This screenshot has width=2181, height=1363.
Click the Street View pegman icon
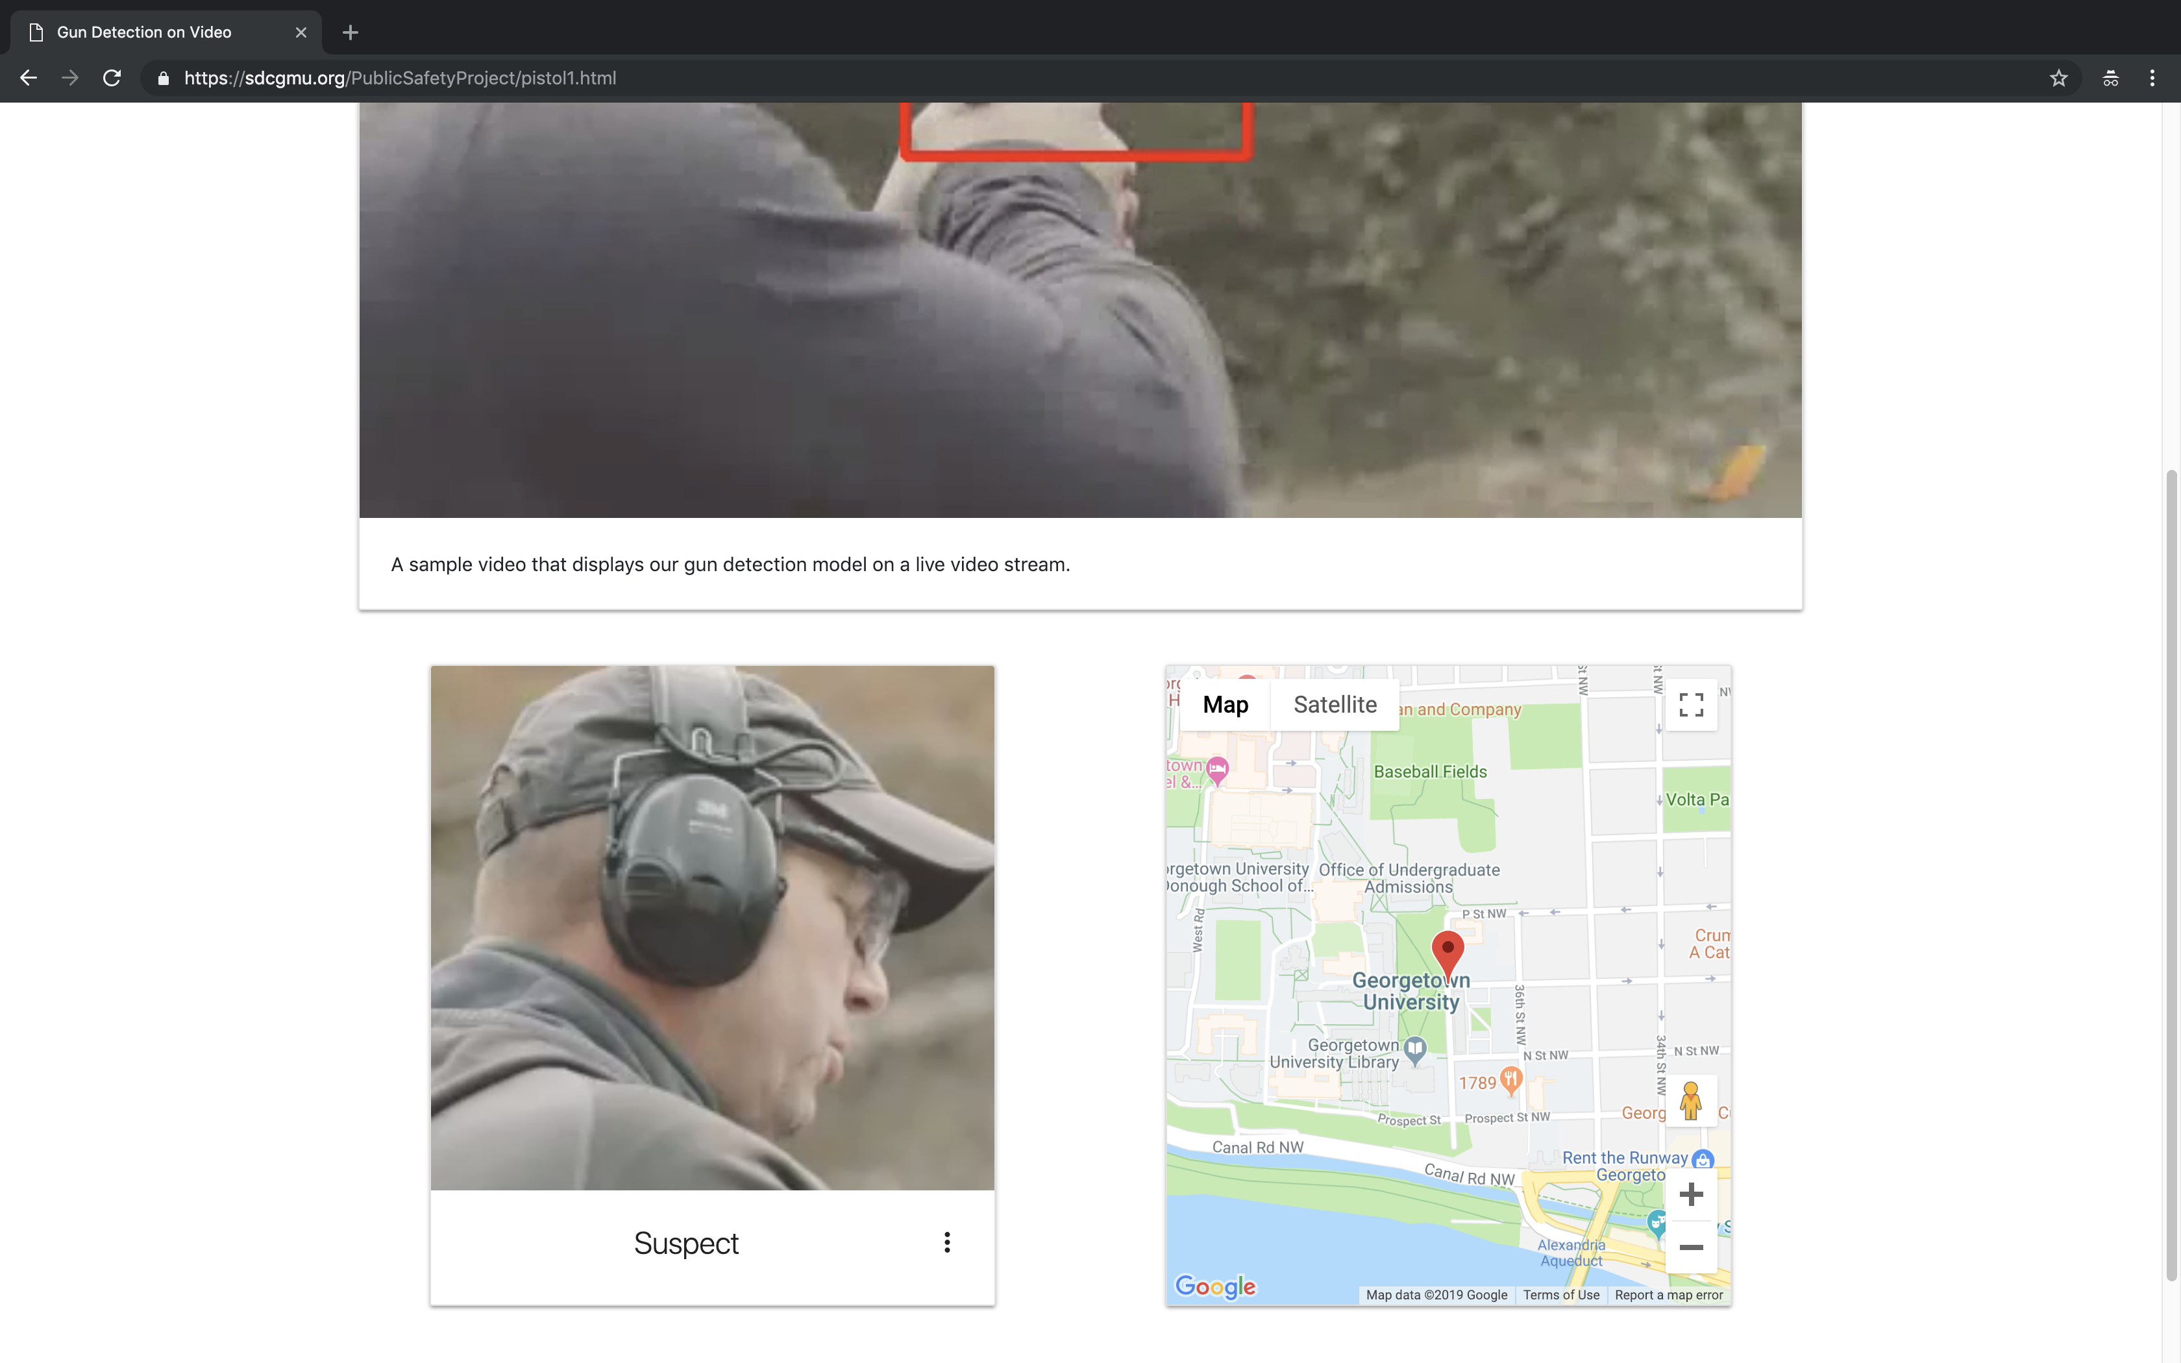(x=1691, y=1101)
